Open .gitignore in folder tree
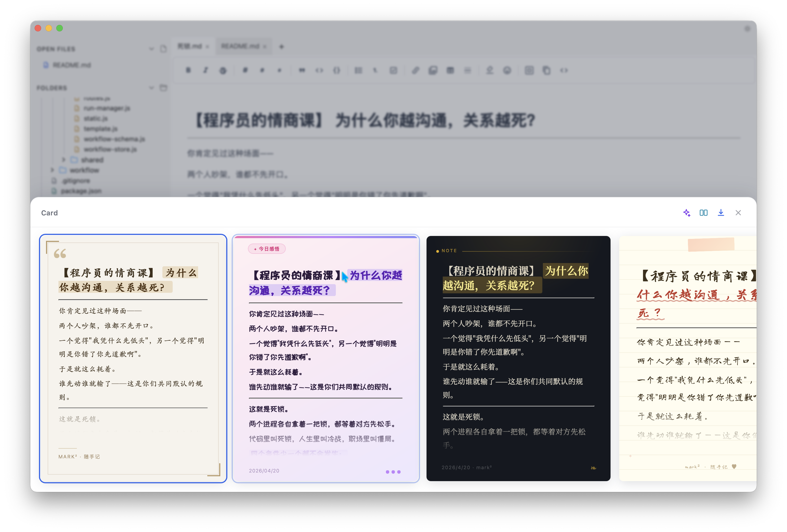The width and height of the screenshot is (787, 532). (x=76, y=180)
